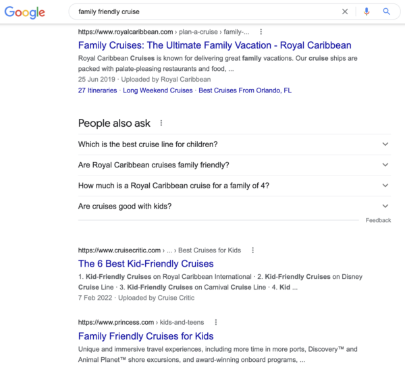This screenshot has height=374, width=405.
Task: Open three-dot menu beside Cruise Critic URL
Action: click(253, 250)
